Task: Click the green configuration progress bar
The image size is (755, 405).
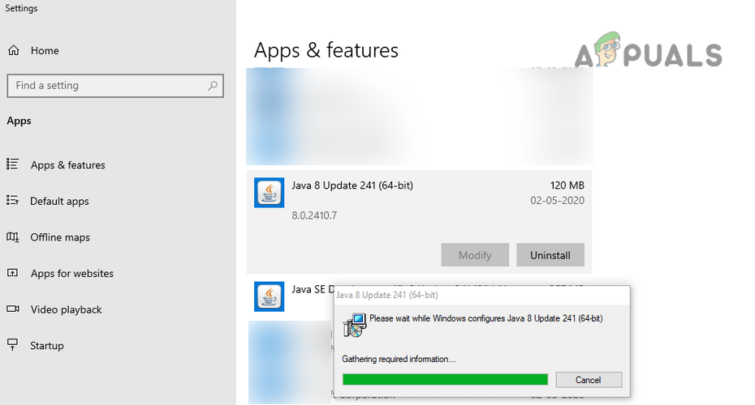Action: 445,380
